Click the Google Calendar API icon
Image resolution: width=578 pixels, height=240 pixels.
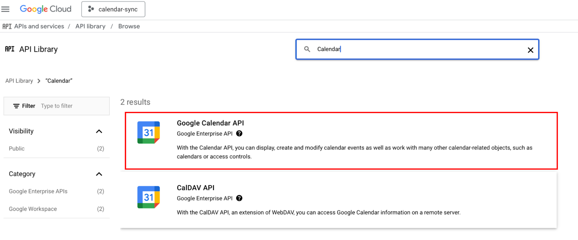(x=148, y=132)
